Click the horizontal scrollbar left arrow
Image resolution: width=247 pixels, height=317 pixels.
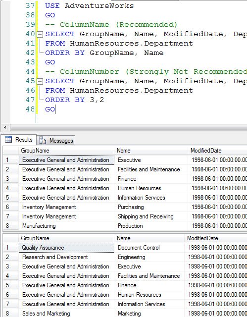(5, 128)
